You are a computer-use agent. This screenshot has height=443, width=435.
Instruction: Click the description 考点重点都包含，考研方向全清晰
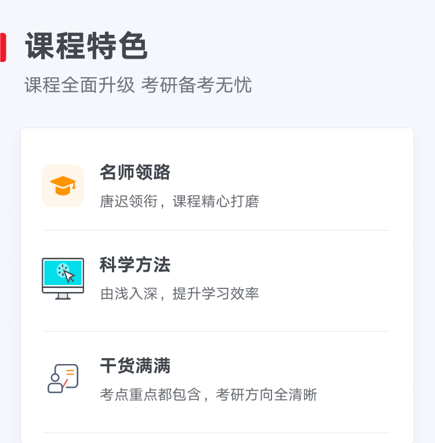208,395
